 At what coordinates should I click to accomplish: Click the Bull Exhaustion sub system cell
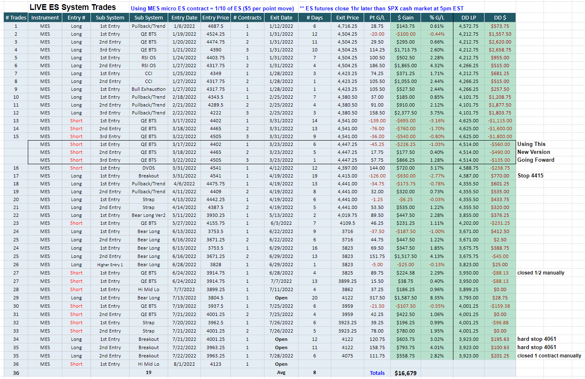click(x=149, y=89)
